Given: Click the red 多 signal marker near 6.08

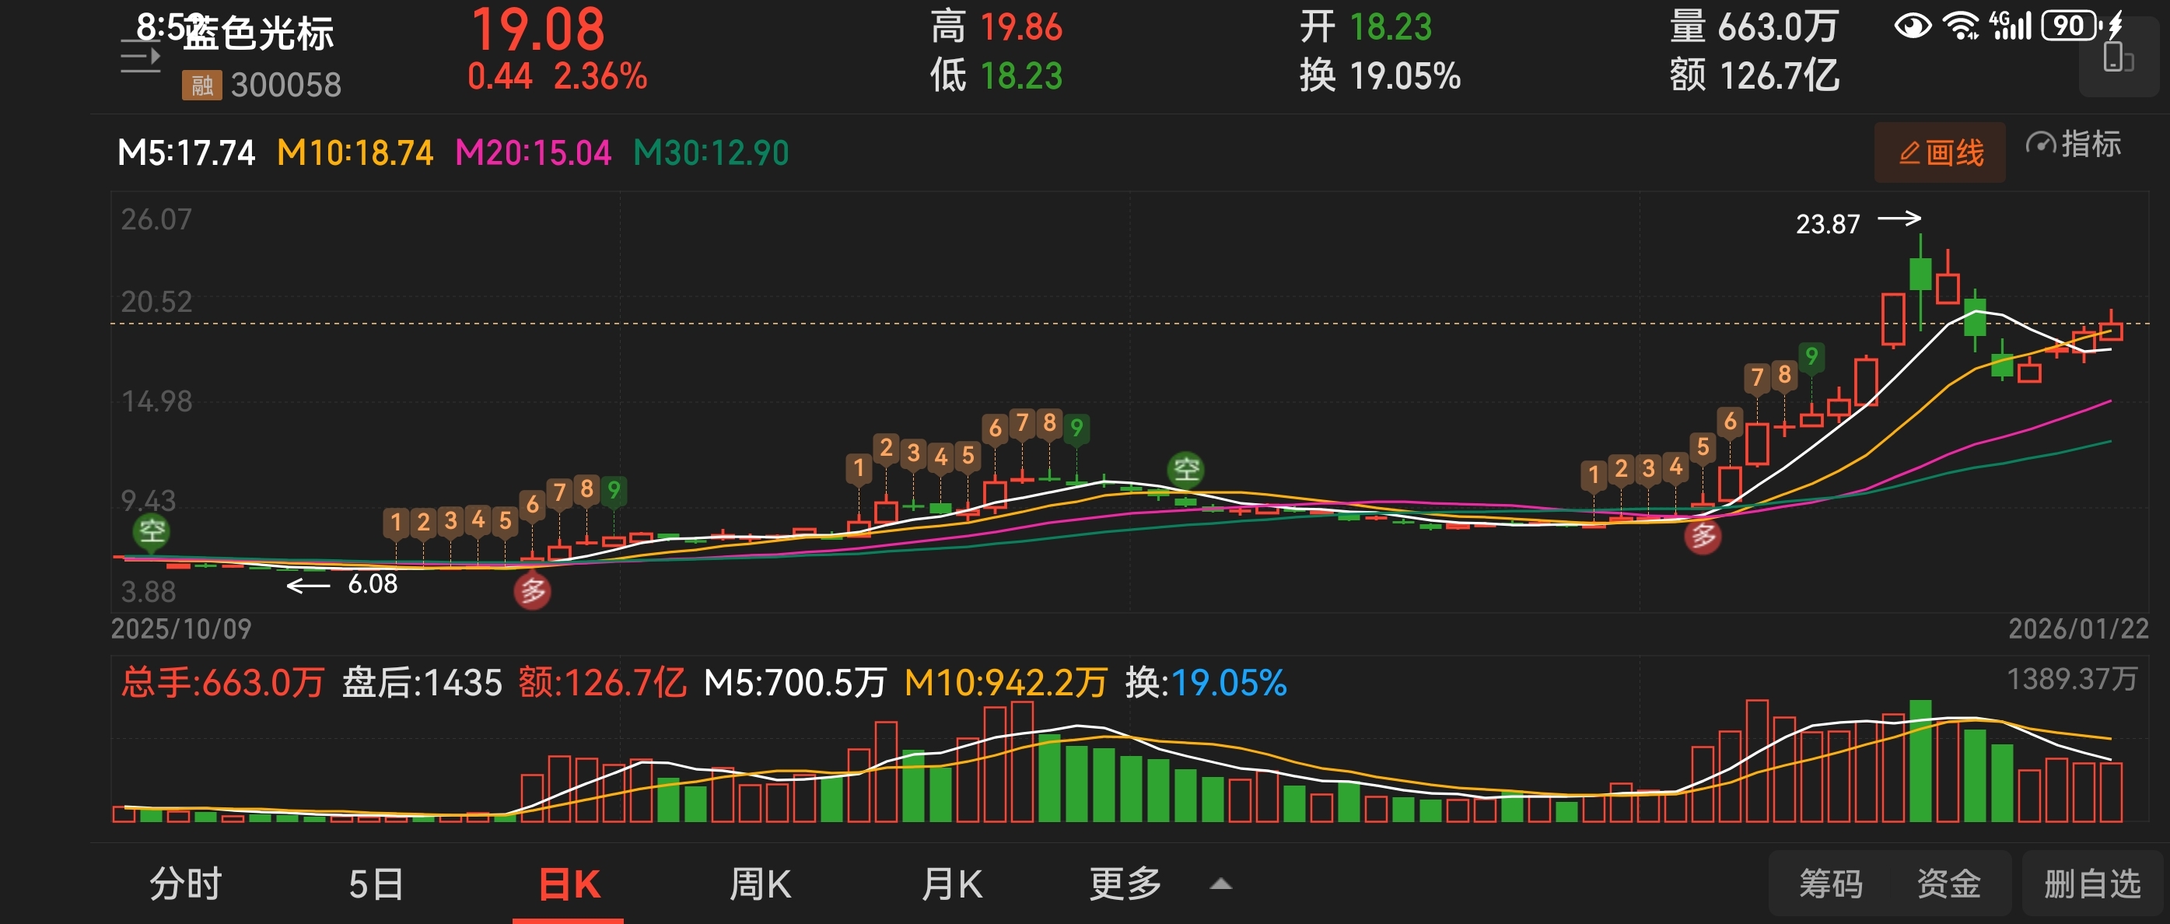Looking at the screenshot, I should click(533, 591).
